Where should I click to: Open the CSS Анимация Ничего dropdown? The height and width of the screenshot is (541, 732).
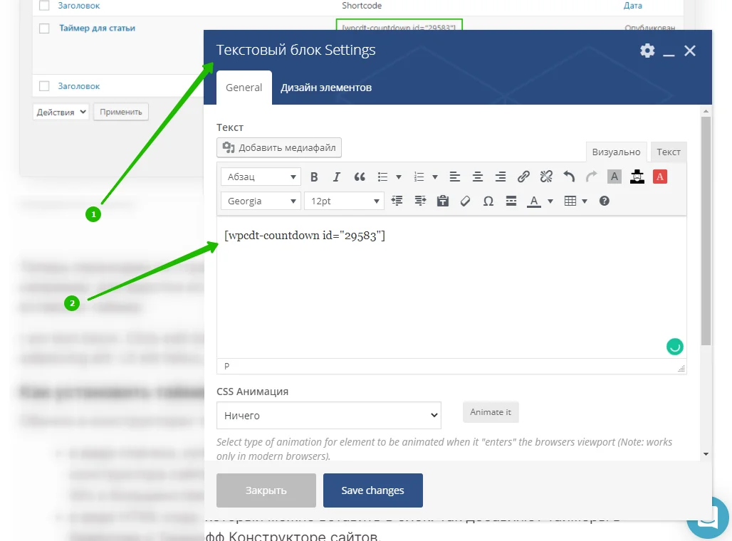point(329,416)
